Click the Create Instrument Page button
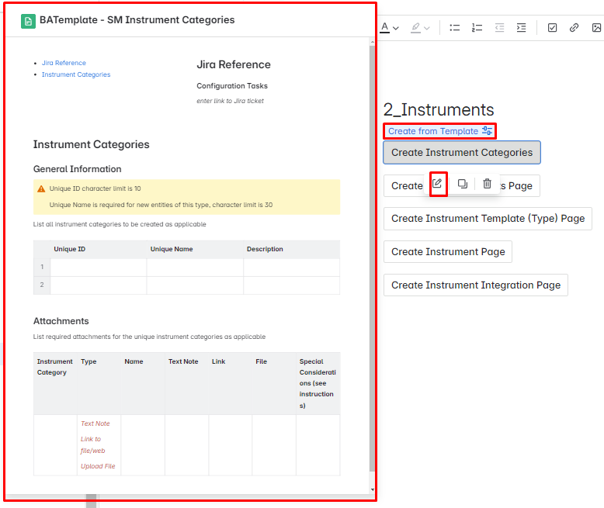Viewport: 604px width, 508px height. [448, 252]
